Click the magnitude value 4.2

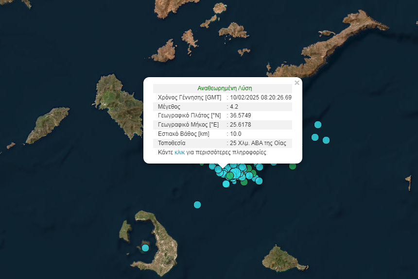pos(234,106)
